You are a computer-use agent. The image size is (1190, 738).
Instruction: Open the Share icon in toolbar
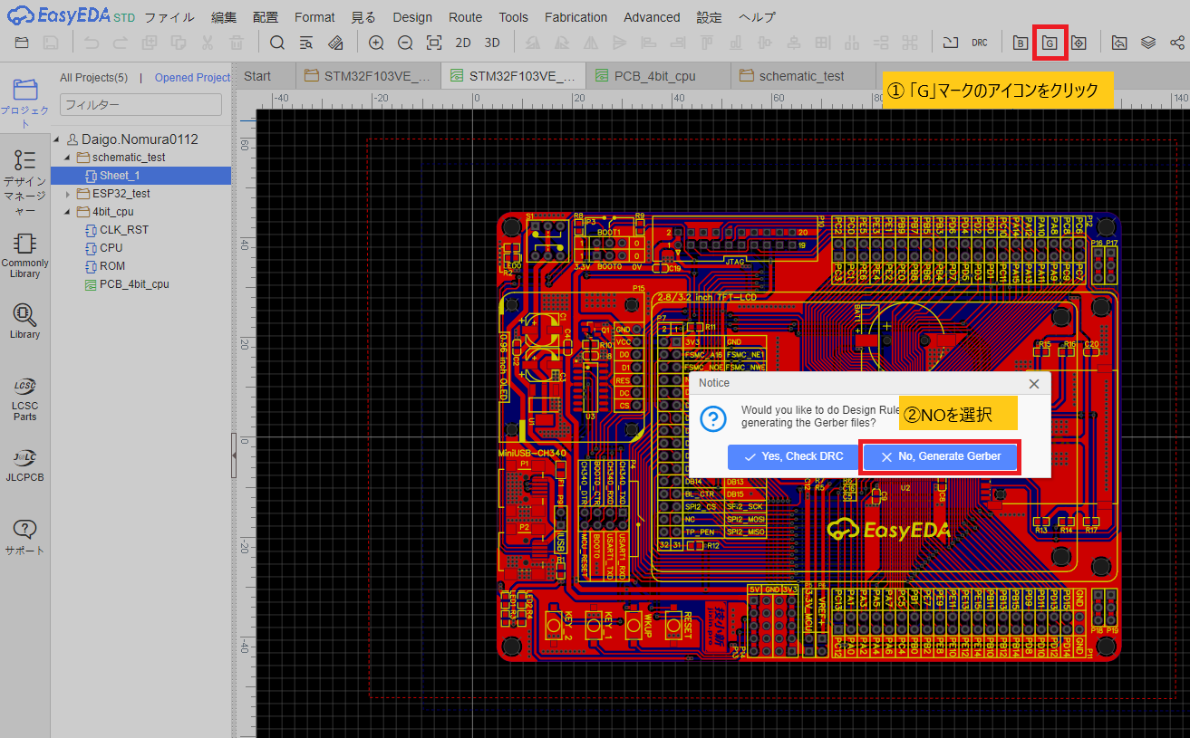point(1176,43)
